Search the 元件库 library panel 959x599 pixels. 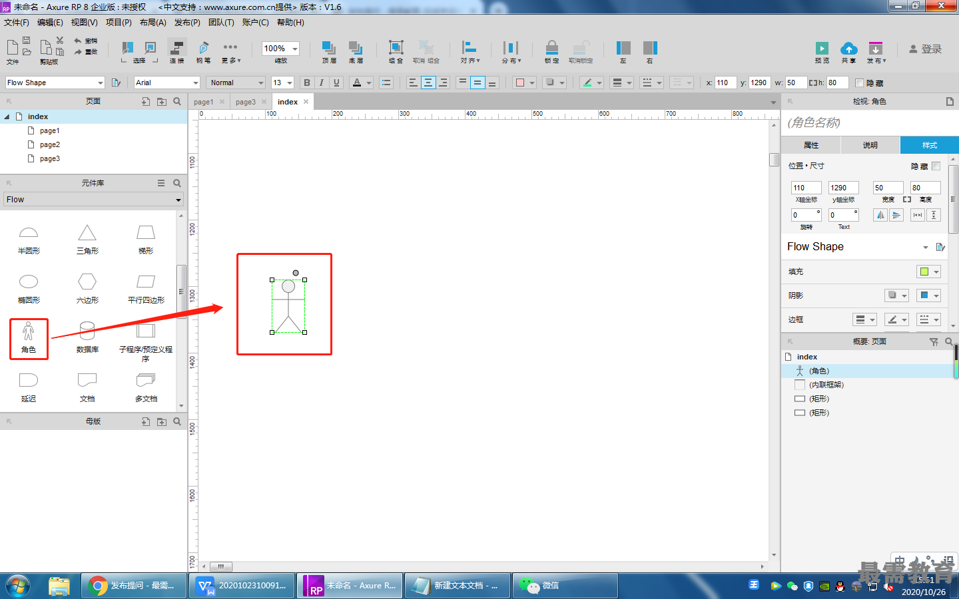point(177,183)
